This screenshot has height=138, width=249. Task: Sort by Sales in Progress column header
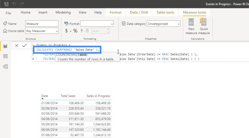point(98,96)
